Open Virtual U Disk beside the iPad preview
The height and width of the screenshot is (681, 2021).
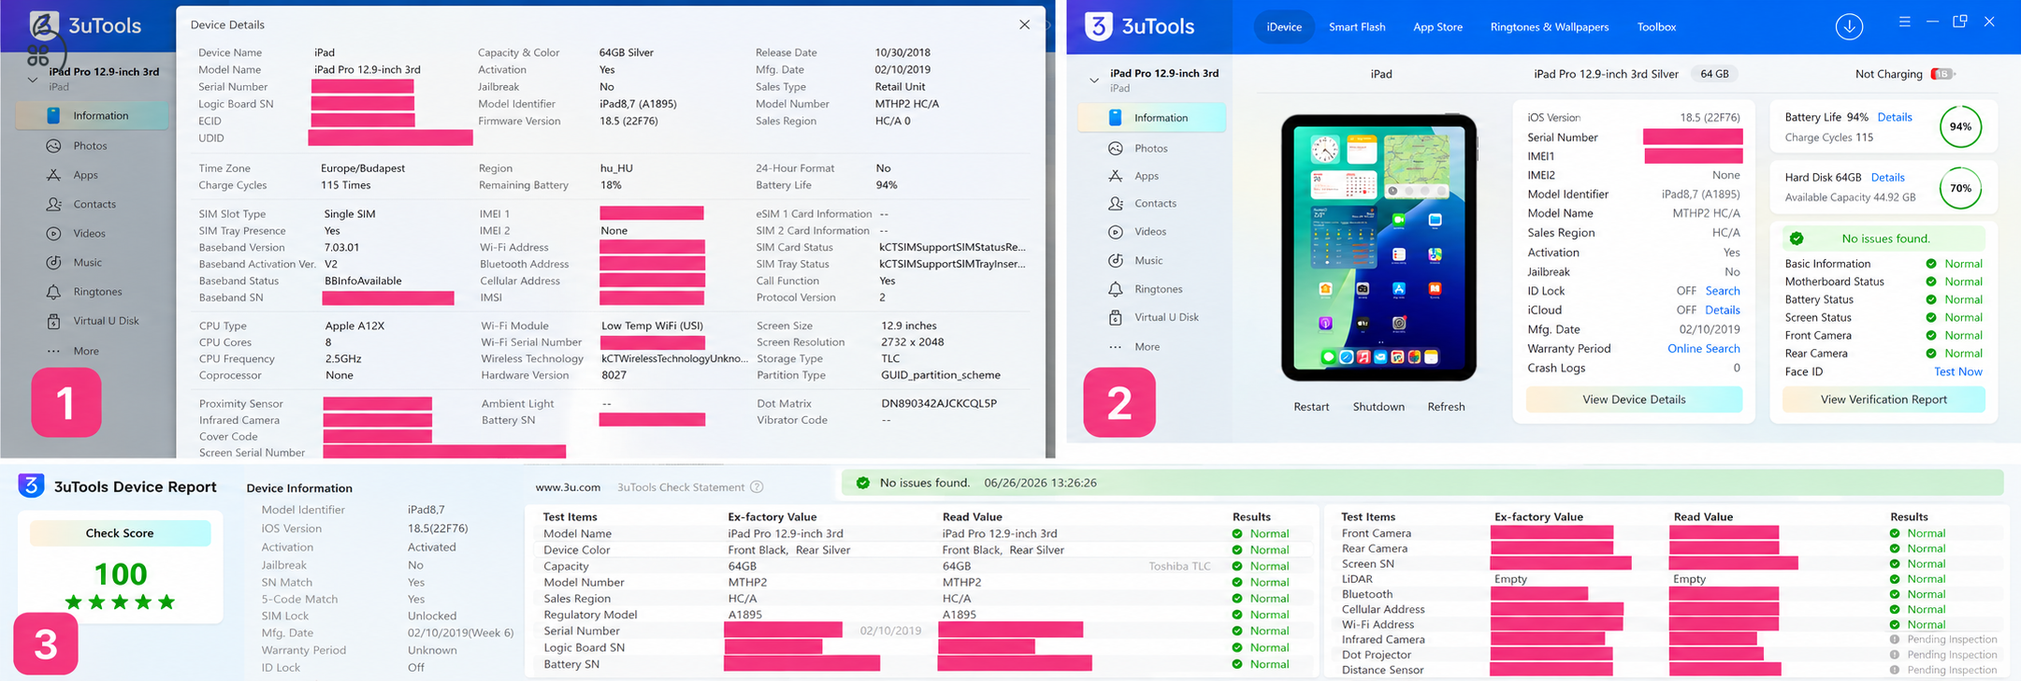pos(1166,317)
